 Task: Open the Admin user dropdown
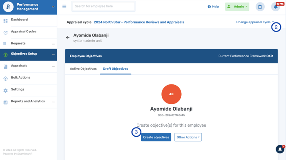click(237, 7)
